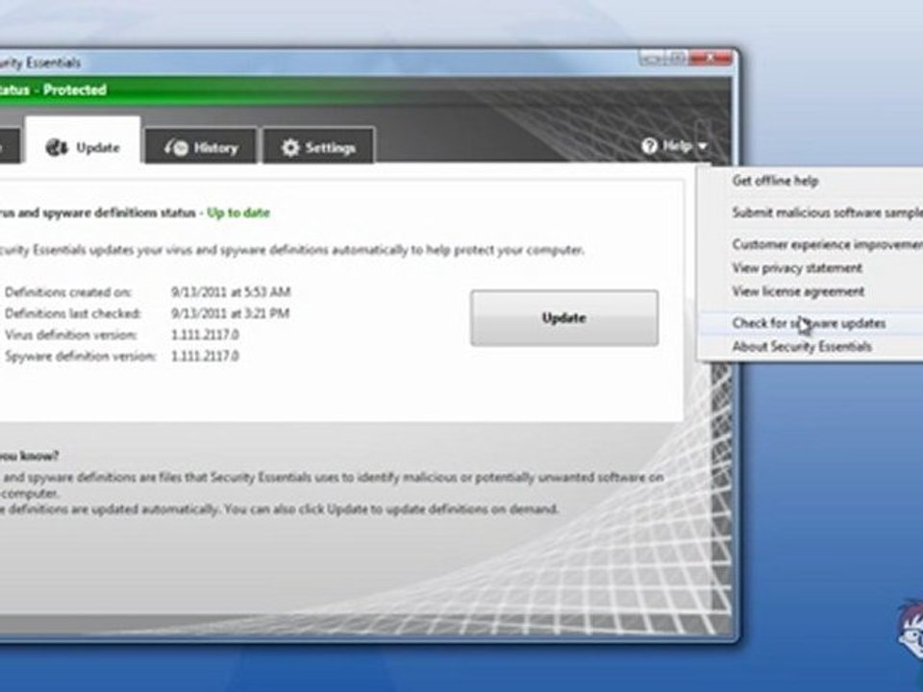Collapse the Help dropdown arrow
Viewport: 923px width, 692px height.
pyautogui.click(x=702, y=146)
